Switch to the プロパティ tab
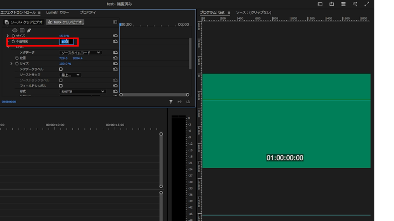Image resolution: width=394 pixels, height=221 pixels. click(x=88, y=12)
